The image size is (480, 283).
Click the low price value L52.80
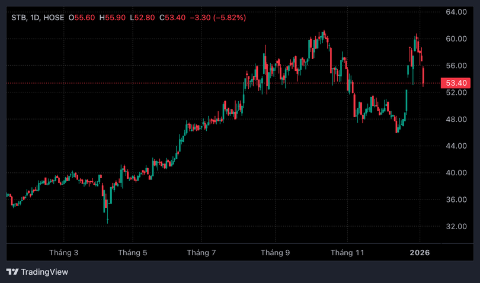[142, 18]
